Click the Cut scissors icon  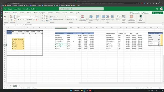(x=15, y=16)
